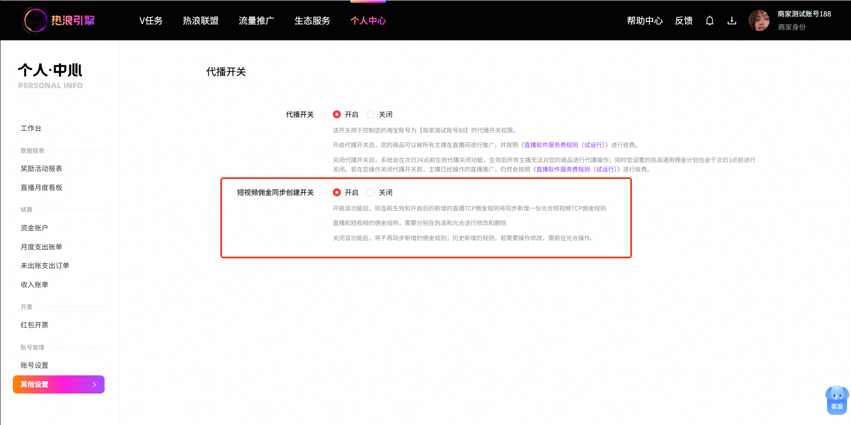
Task: Open 收入账单 in sidebar
Action: point(34,285)
